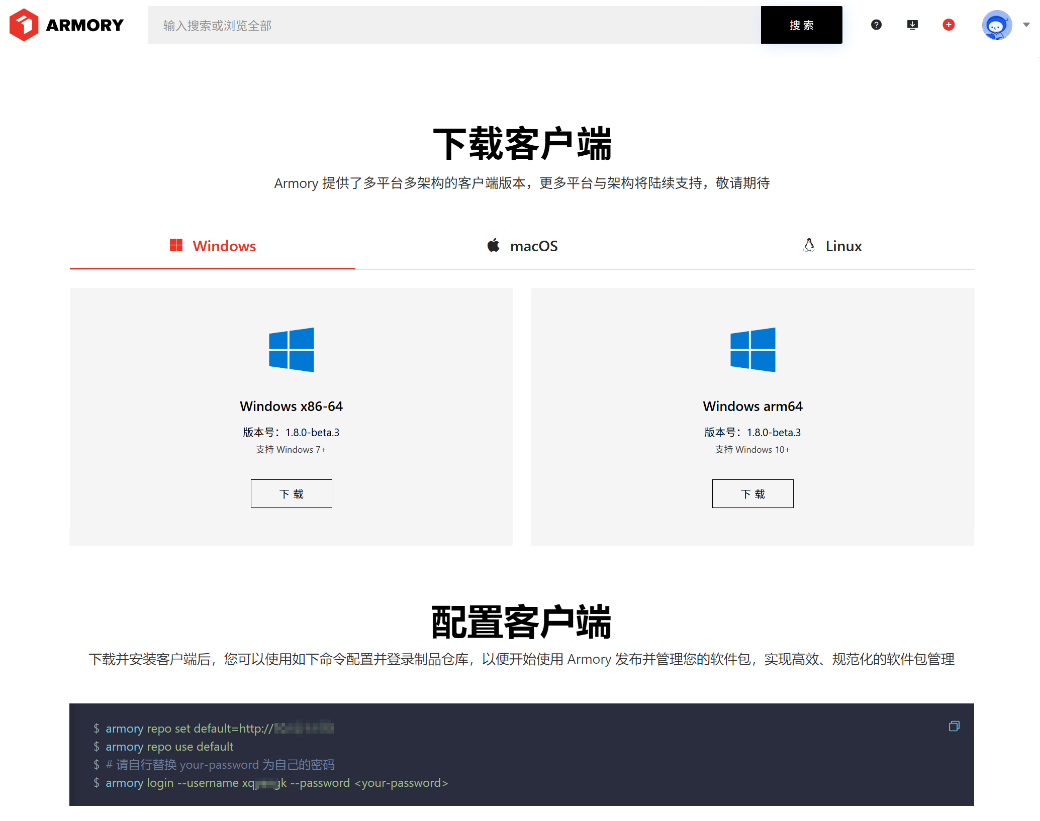This screenshot has height=821, width=1040.
Task: Open the user avatar profile
Action: (997, 25)
